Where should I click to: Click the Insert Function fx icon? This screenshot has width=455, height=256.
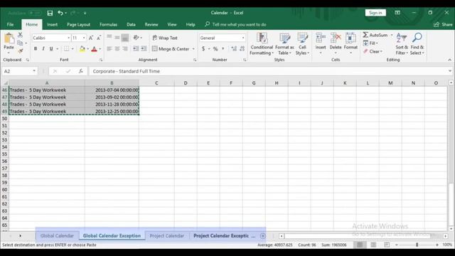click(x=81, y=71)
